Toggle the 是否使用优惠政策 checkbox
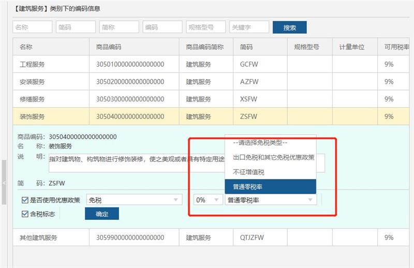 (x=25, y=200)
